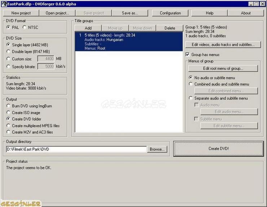Click the DVDforger title bar app icon
The width and height of the screenshot is (267, 207).
pyautogui.click(x=4, y=4)
